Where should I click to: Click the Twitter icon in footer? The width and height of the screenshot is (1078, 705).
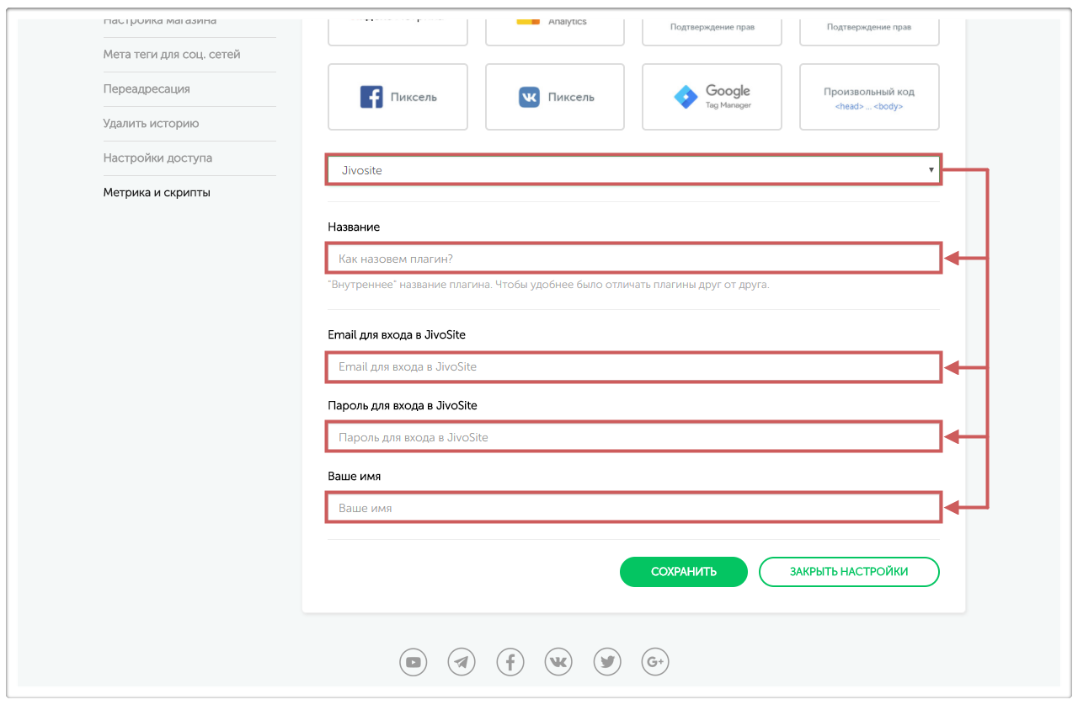(607, 663)
